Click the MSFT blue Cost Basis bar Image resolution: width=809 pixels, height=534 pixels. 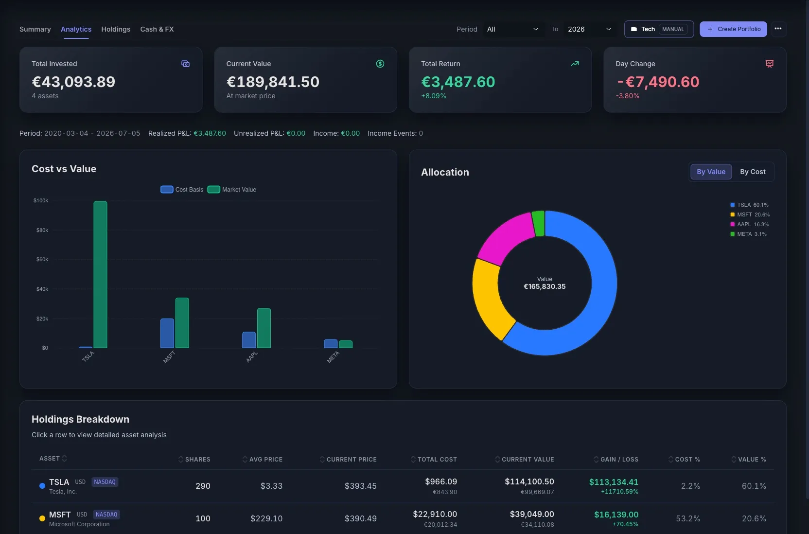(x=167, y=334)
